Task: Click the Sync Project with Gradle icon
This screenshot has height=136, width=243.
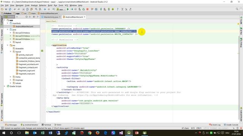Action: [x=101, y=9]
